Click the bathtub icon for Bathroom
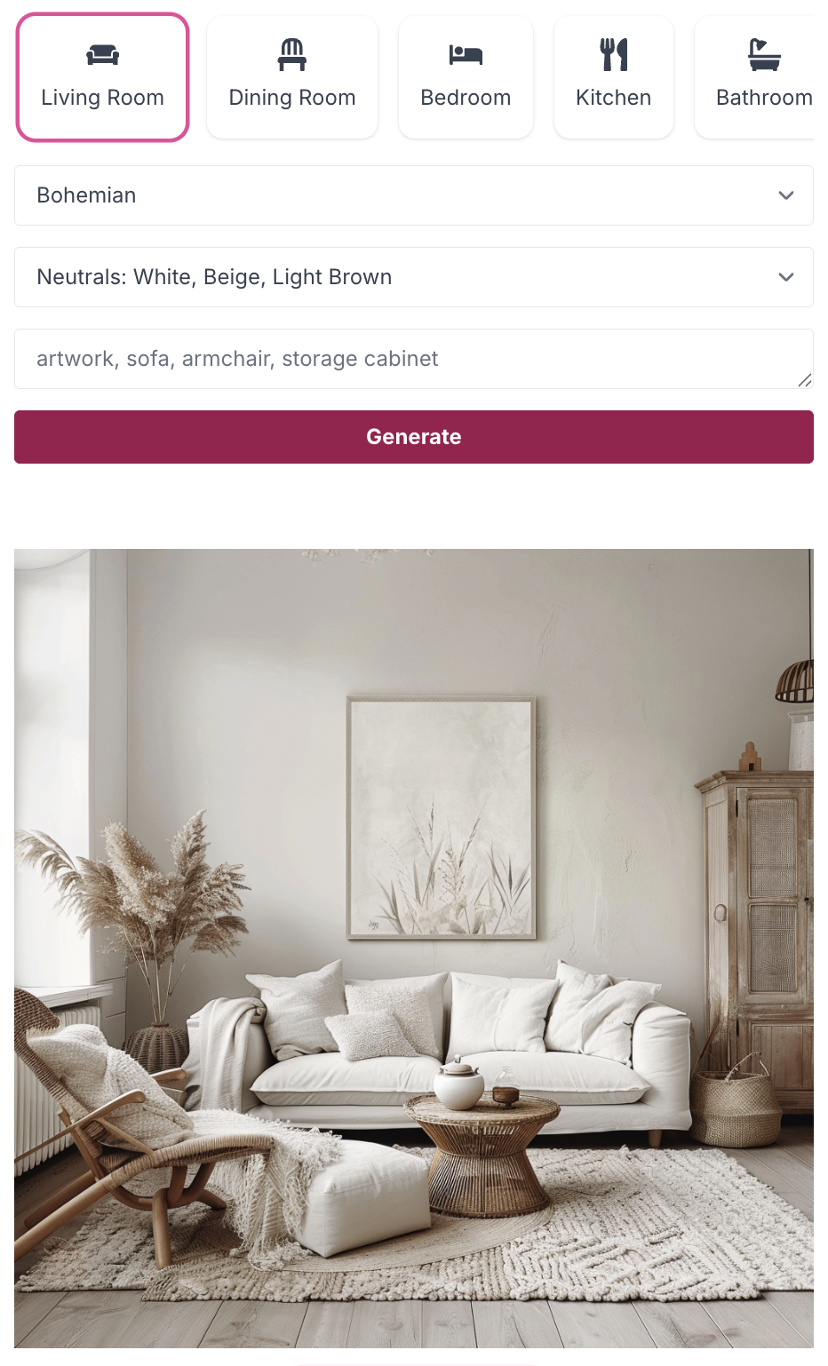 pos(764,55)
